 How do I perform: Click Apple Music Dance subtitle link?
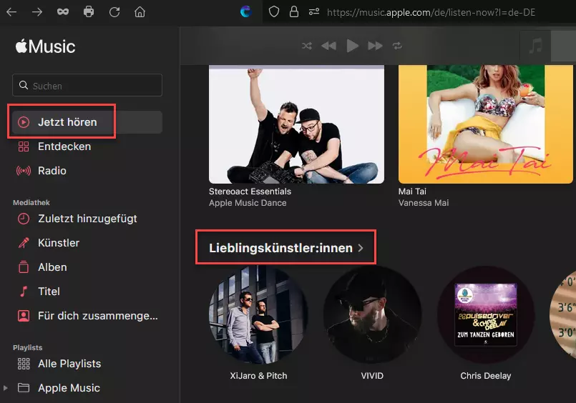click(x=248, y=203)
